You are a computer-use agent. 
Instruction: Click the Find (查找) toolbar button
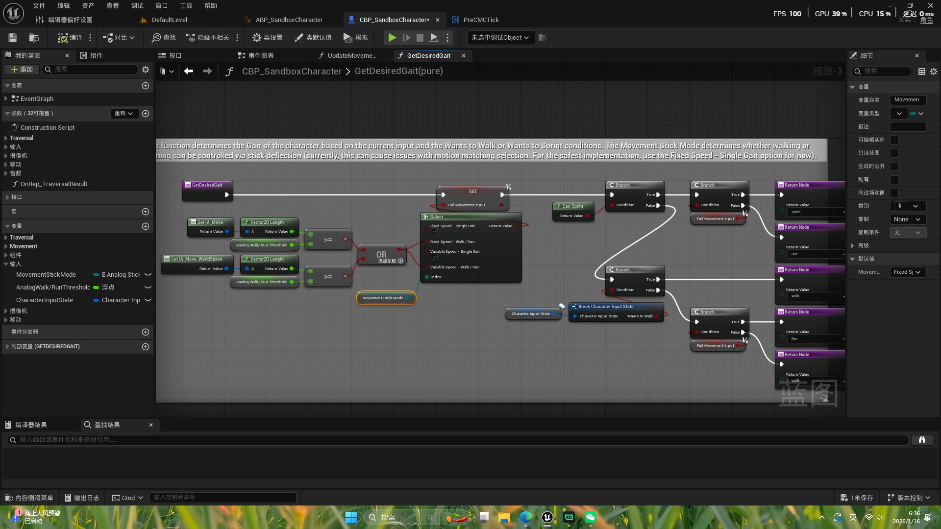(x=164, y=38)
